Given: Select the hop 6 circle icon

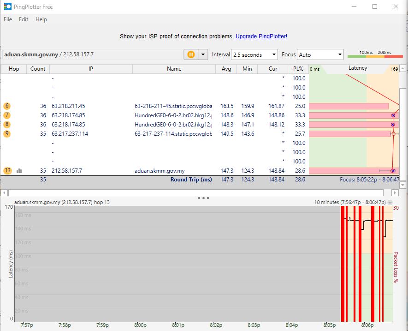Looking at the screenshot, I should [7, 106].
